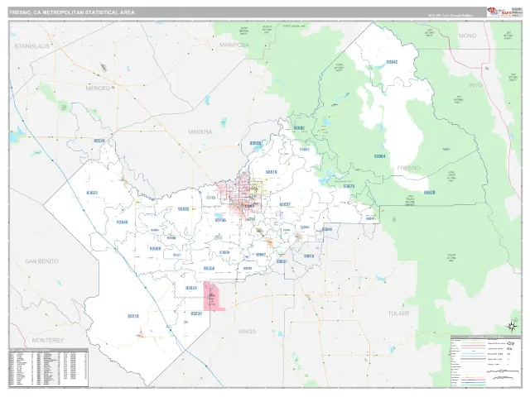Click the SAN BENITO county label
Screen dimensions: 530x397
point(42,261)
